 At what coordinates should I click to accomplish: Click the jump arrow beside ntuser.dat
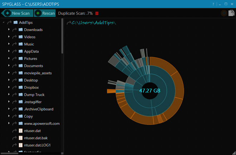(x=14, y=131)
